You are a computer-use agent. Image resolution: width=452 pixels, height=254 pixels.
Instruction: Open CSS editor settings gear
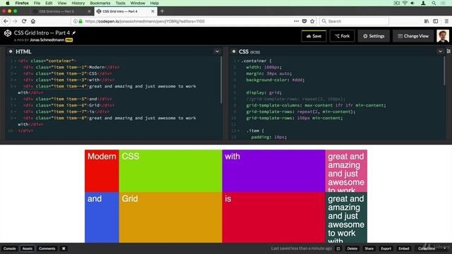(x=234, y=52)
